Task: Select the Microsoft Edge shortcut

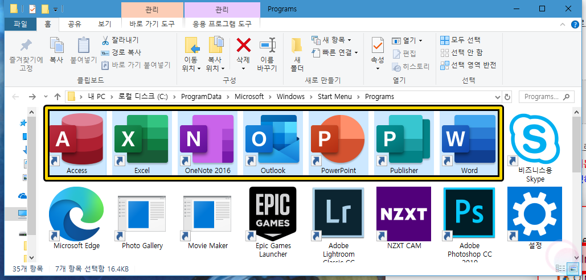Action: 77,218
